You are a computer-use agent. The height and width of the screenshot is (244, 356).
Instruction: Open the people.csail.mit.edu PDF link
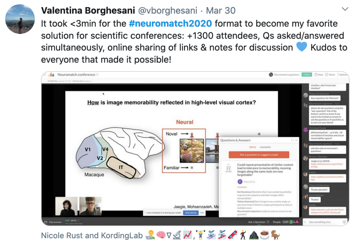tap(327, 211)
